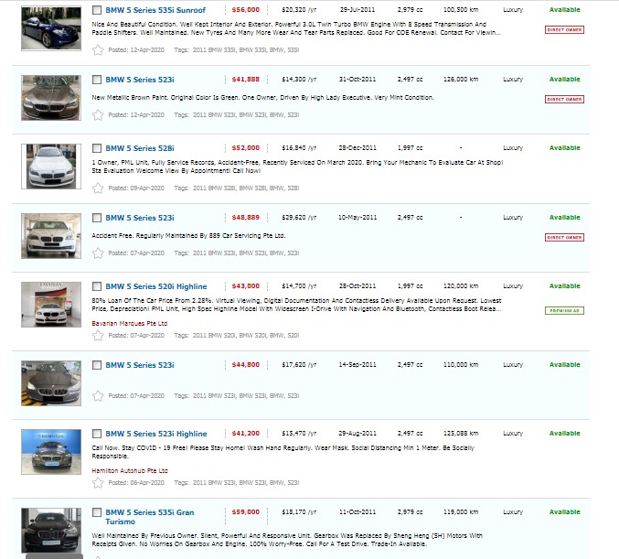Click Direct Owner badge on 535i Sunroof
Image resolution: width=619 pixels, height=559 pixels.
[x=564, y=29]
